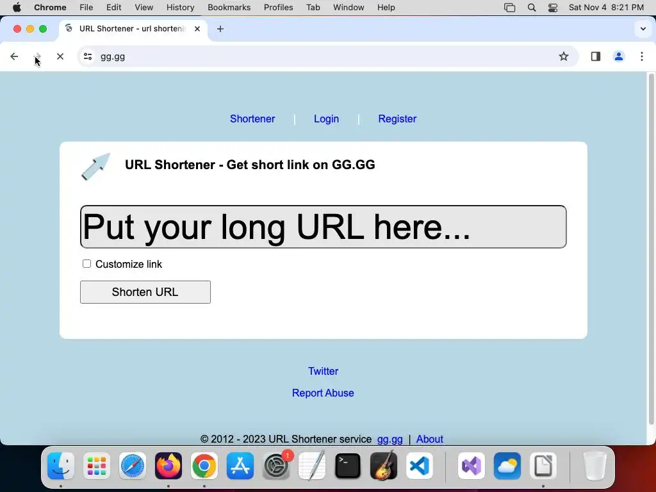The image size is (656, 492).
Task: Open Trash from the dock
Action: (594, 466)
